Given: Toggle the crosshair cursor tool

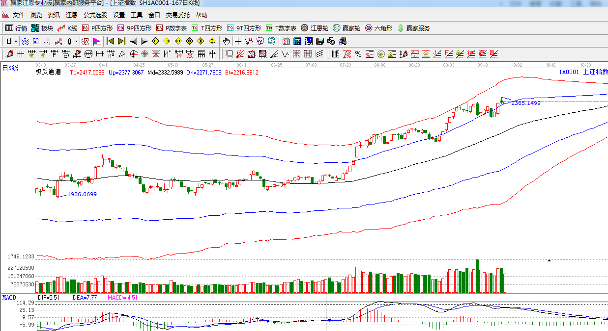Looking at the screenshot, I should [238, 41].
